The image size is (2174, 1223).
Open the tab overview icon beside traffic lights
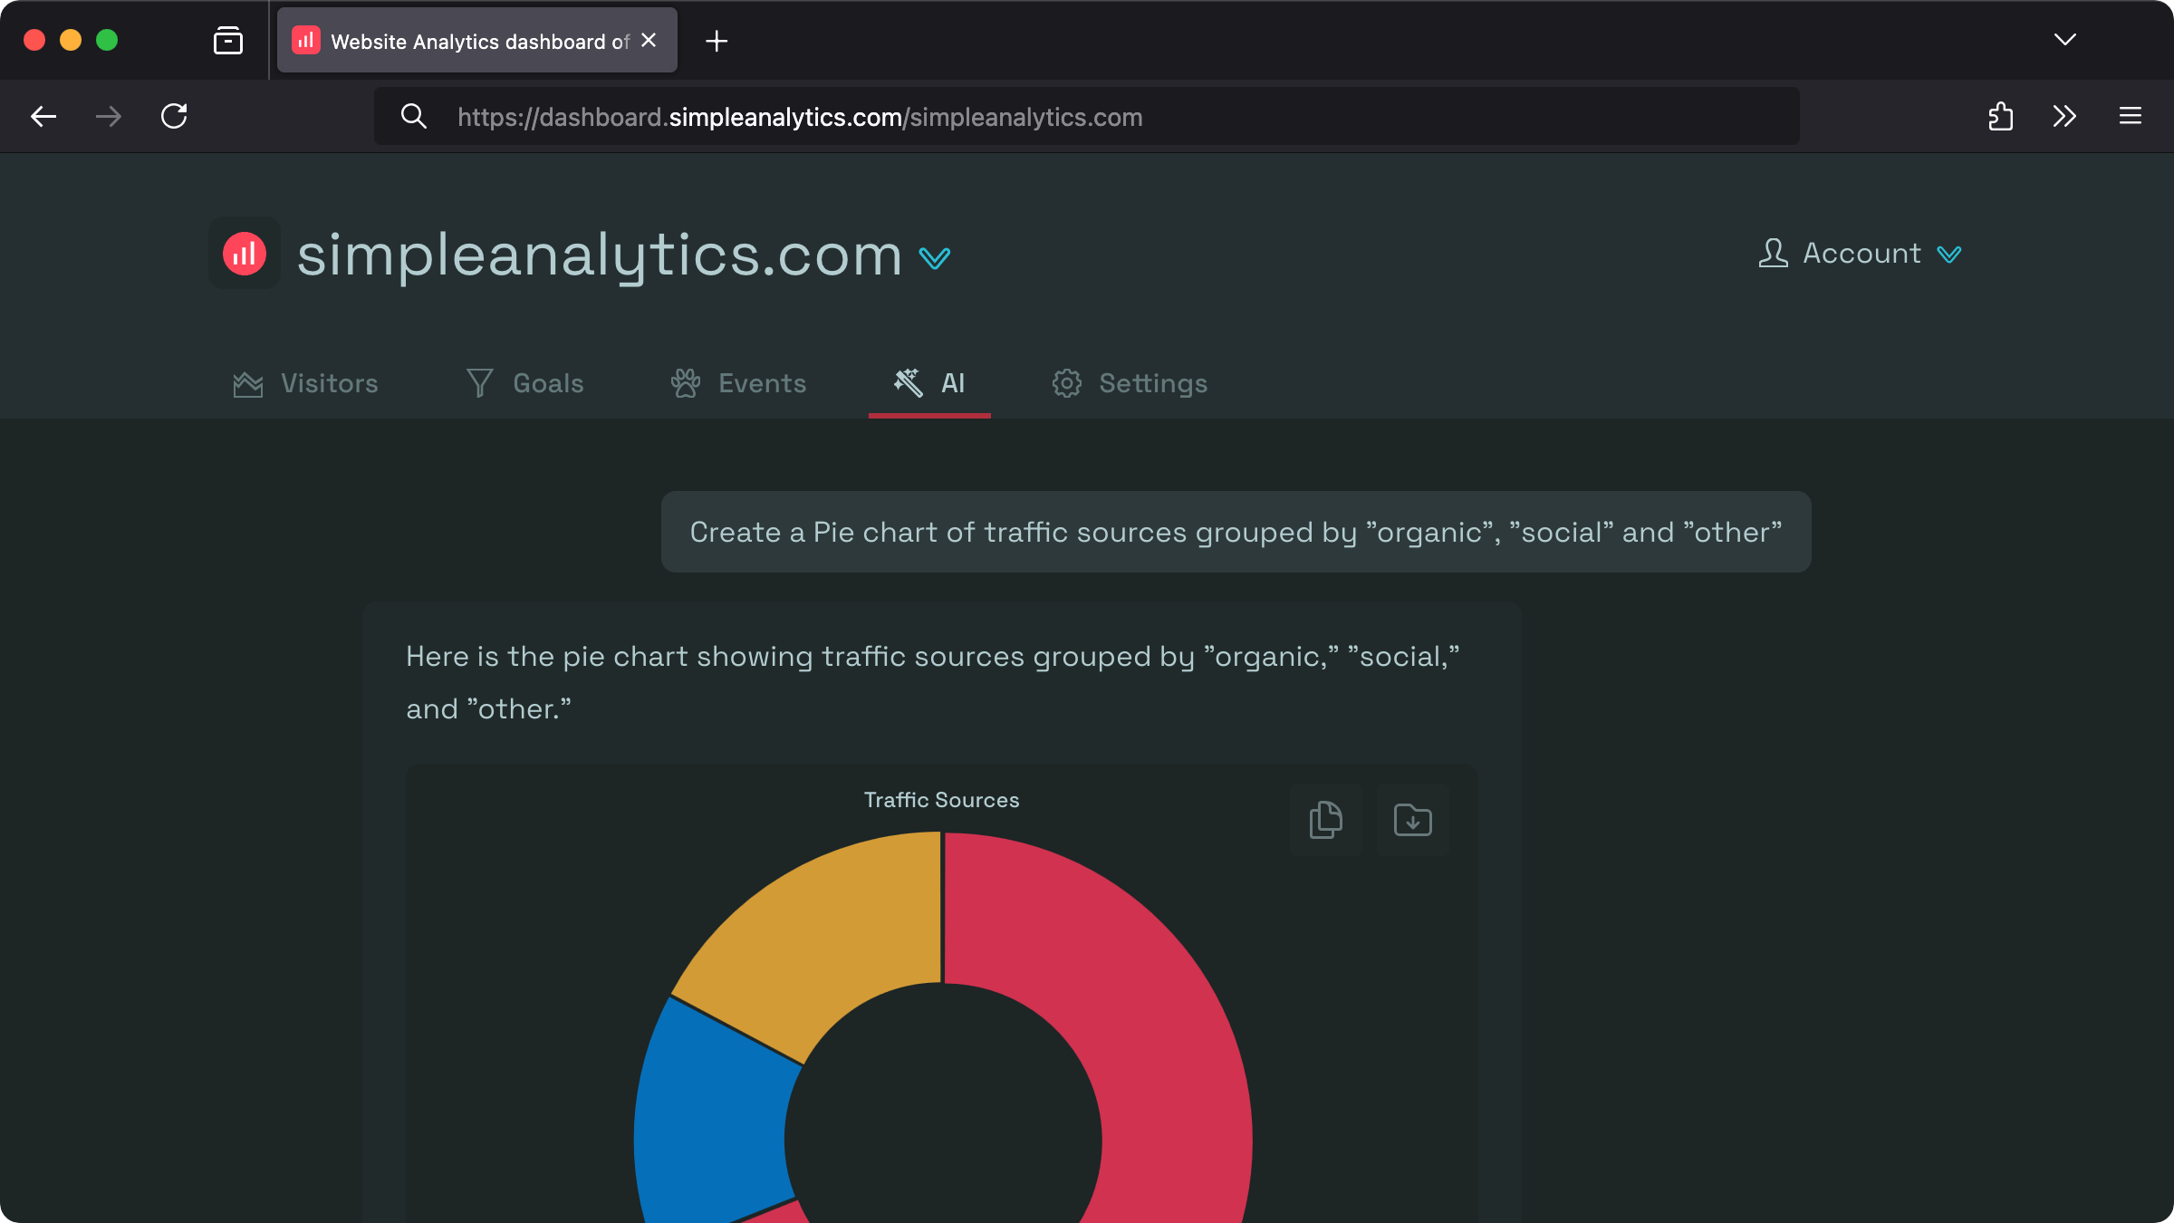pos(228,41)
